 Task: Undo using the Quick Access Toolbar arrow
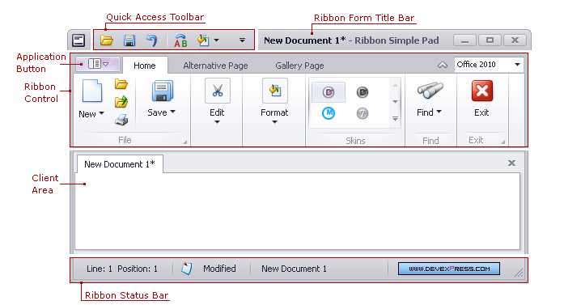[152, 40]
